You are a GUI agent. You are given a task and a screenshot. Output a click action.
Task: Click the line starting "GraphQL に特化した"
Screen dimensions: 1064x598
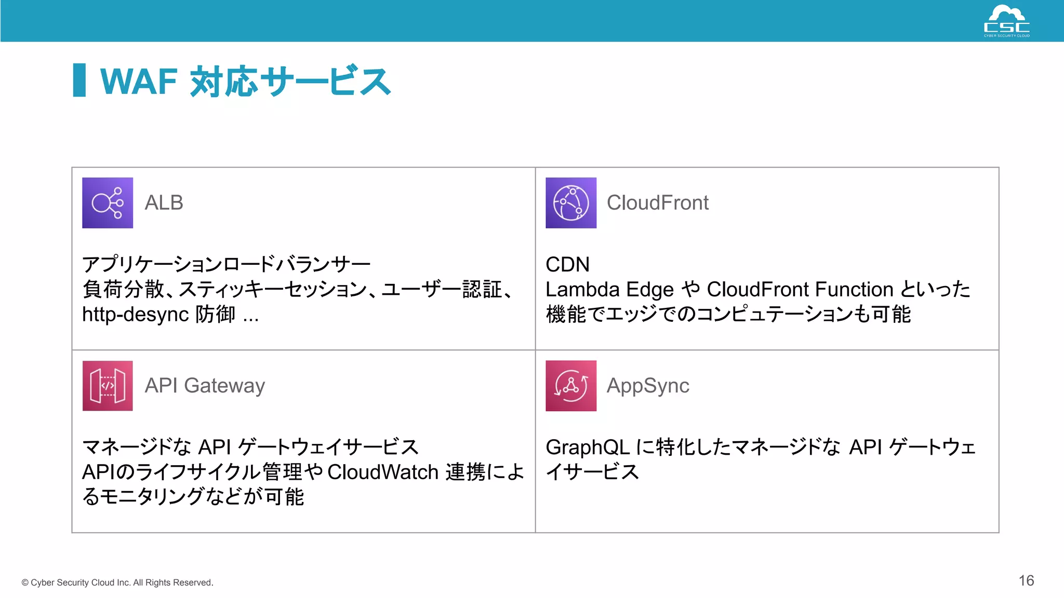coord(761,447)
